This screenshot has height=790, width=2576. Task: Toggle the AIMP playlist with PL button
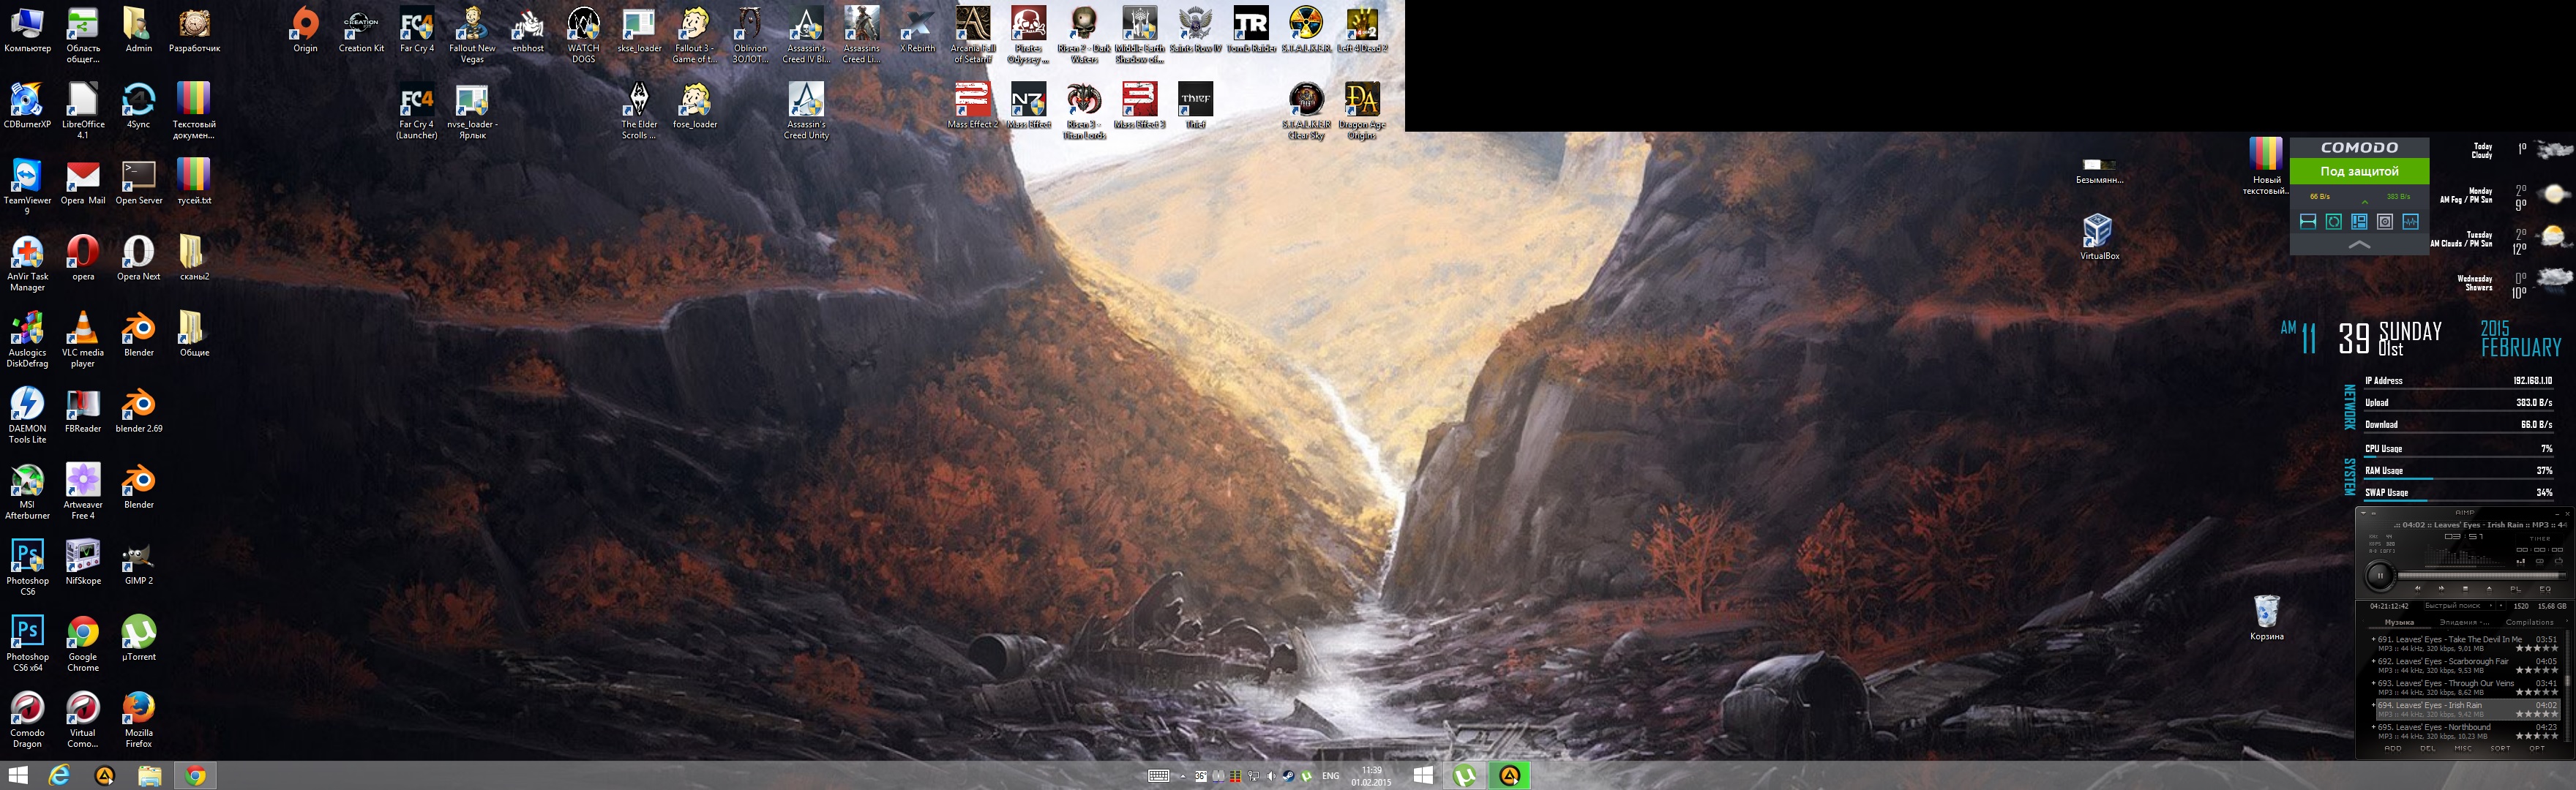[x=2516, y=589]
